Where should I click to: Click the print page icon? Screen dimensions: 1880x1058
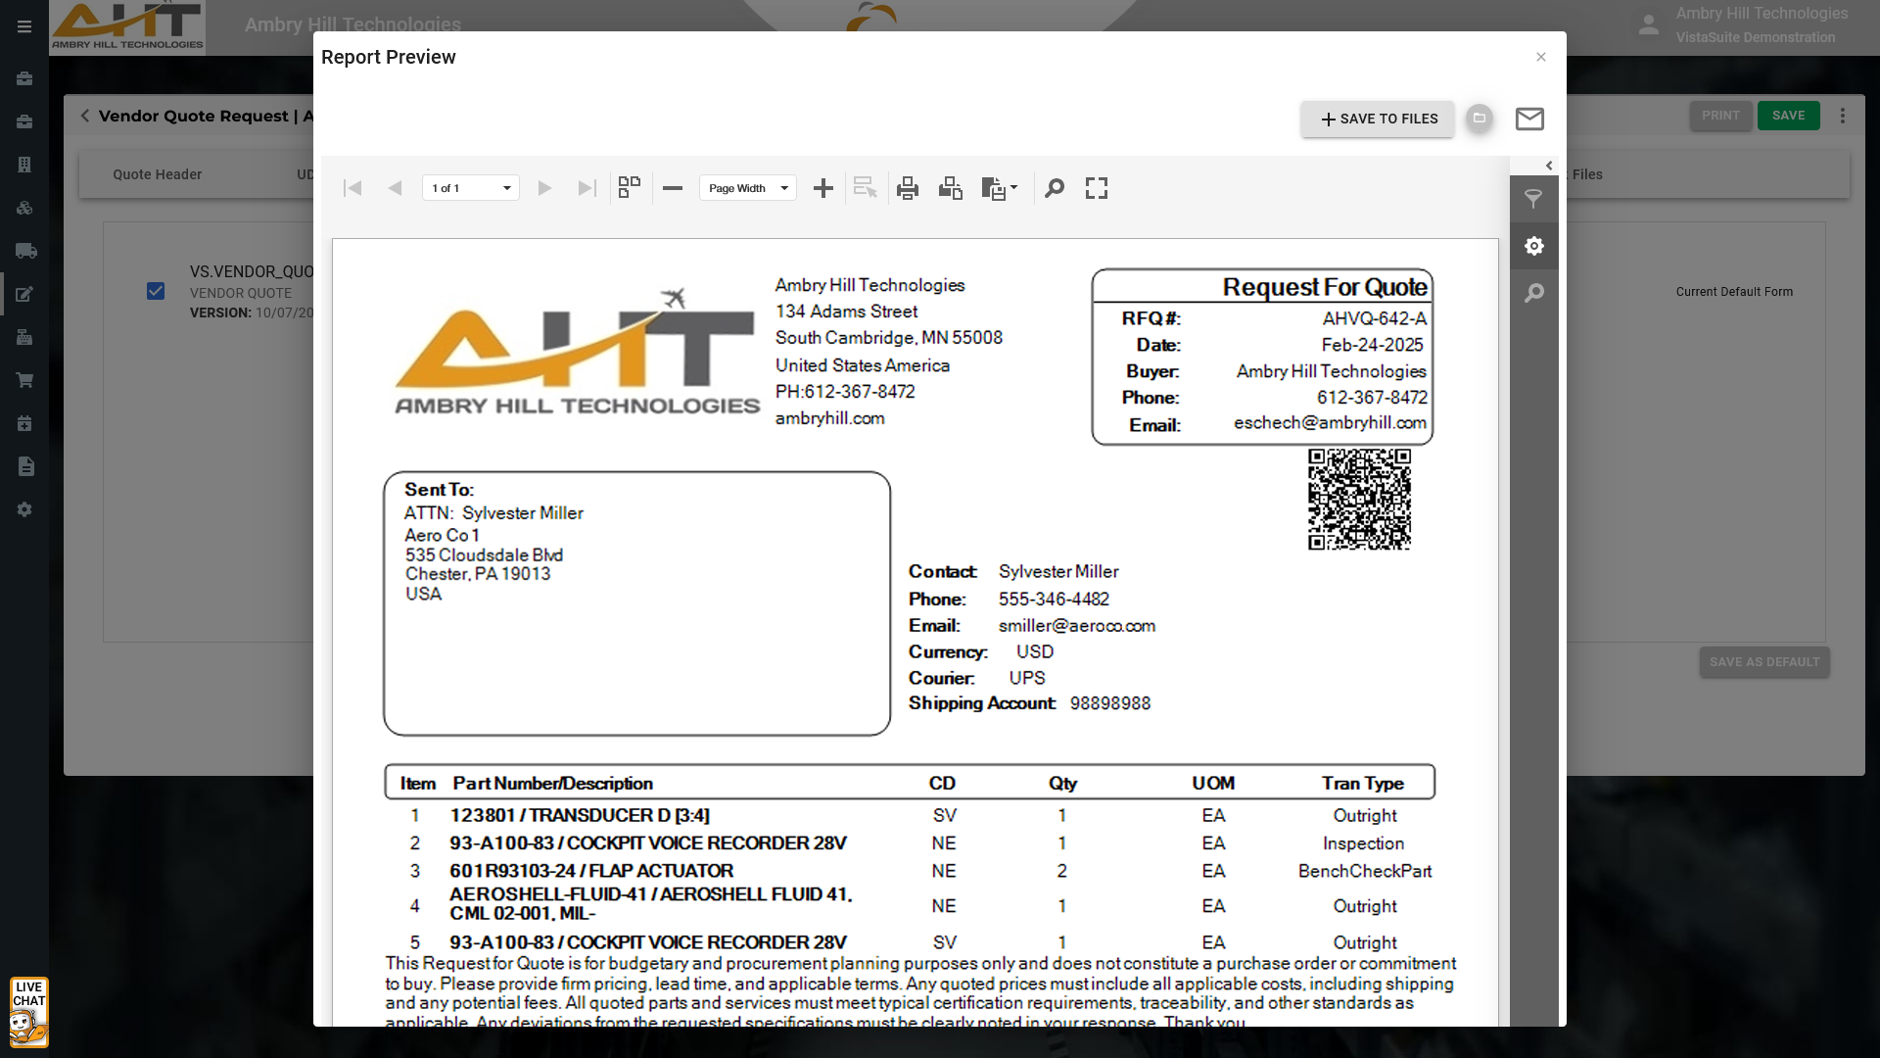tap(950, 188)
